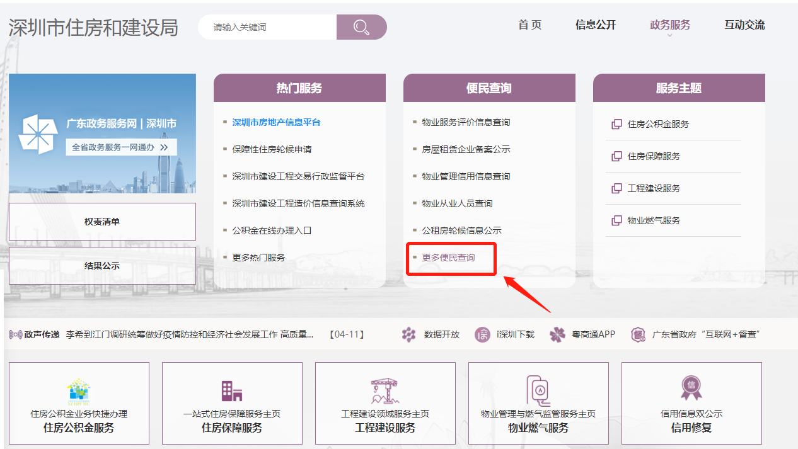
Task: Click the bottom 物业燃气服务 card title
Action: [538, 428]
